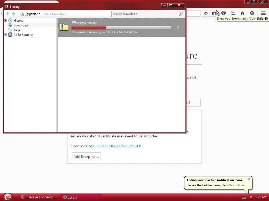Show hidden tray icons arrow
Viewport: 269px width, 201px height.
[x=251, y=197]
